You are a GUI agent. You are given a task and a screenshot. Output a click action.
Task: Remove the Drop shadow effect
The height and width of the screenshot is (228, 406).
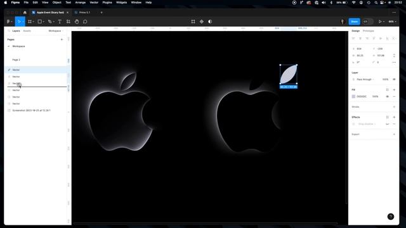(x=394, y=124)
